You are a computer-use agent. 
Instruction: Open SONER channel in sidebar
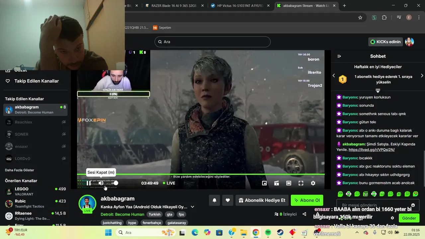pos(36,134)
